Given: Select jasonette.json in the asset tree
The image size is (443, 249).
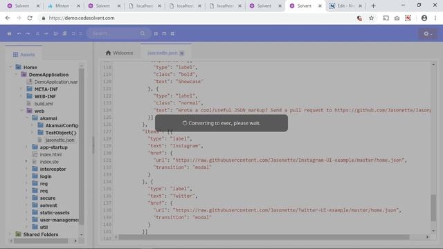Looking at the screenshot, I should coord(60,140).
